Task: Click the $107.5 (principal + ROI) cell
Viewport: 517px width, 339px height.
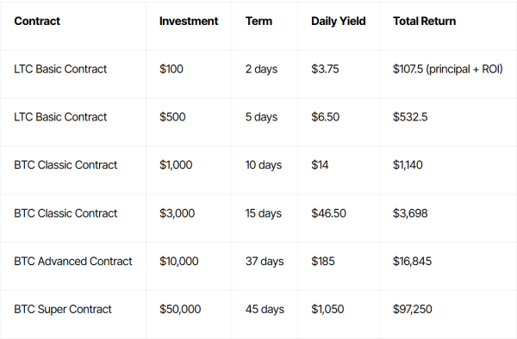Action: (448, 69)
